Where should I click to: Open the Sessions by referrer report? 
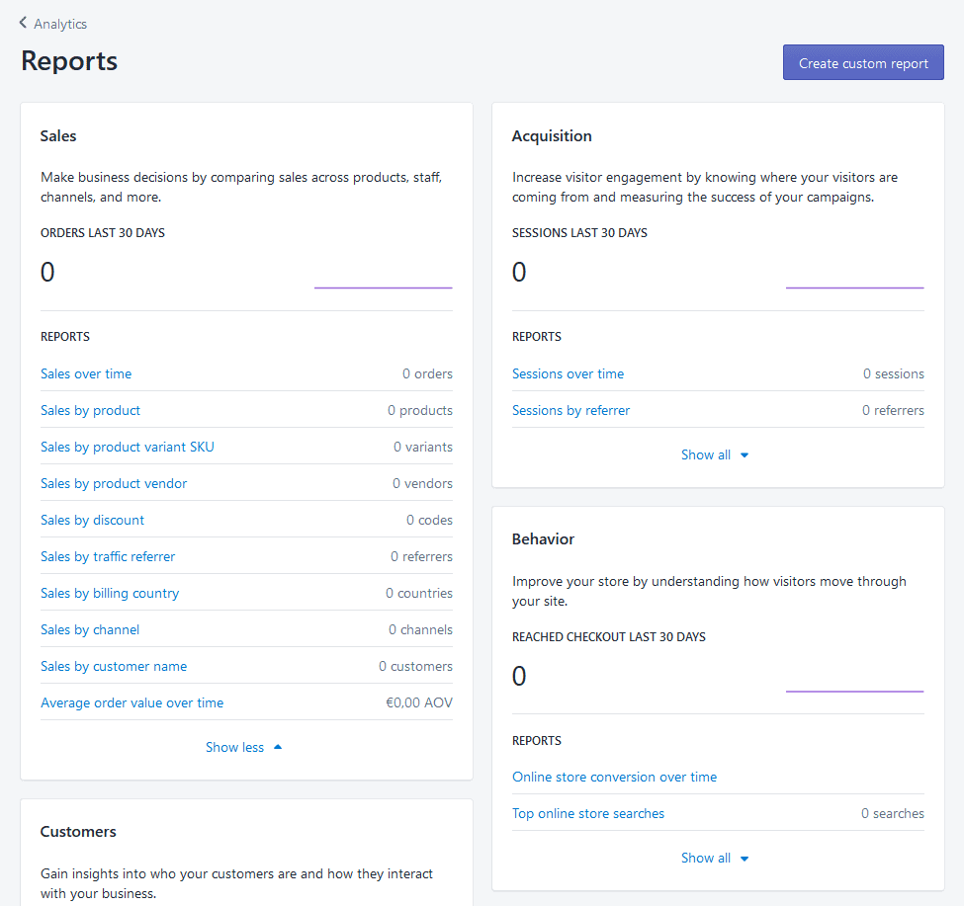[570, 410]
